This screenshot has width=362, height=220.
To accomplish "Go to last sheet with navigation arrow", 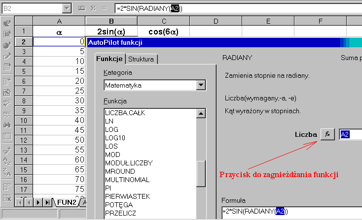I will click(47, 203).
